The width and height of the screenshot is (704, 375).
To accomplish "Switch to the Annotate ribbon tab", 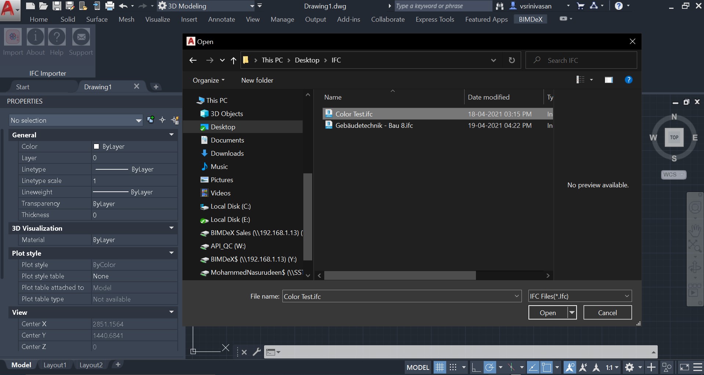I will (221, 19).
